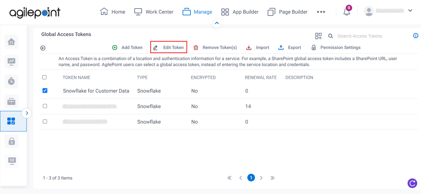
Task: Open the notifications bell icon
Action: pos(347,12)
